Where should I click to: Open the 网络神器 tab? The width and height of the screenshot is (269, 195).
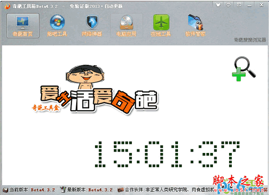click(x=92, y=25)
